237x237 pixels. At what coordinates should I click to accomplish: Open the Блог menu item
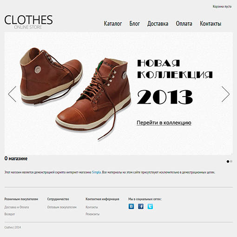point(134,24)
